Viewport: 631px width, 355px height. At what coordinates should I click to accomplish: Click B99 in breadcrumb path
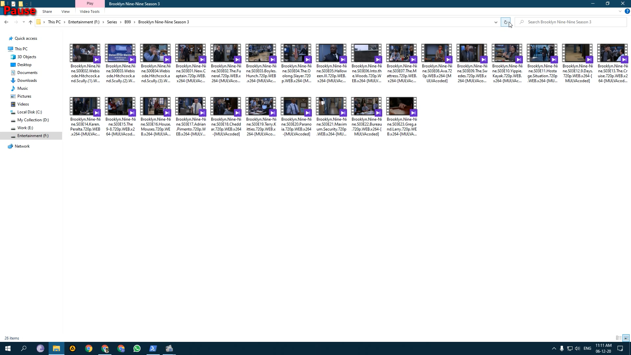(x=128, y=22)
